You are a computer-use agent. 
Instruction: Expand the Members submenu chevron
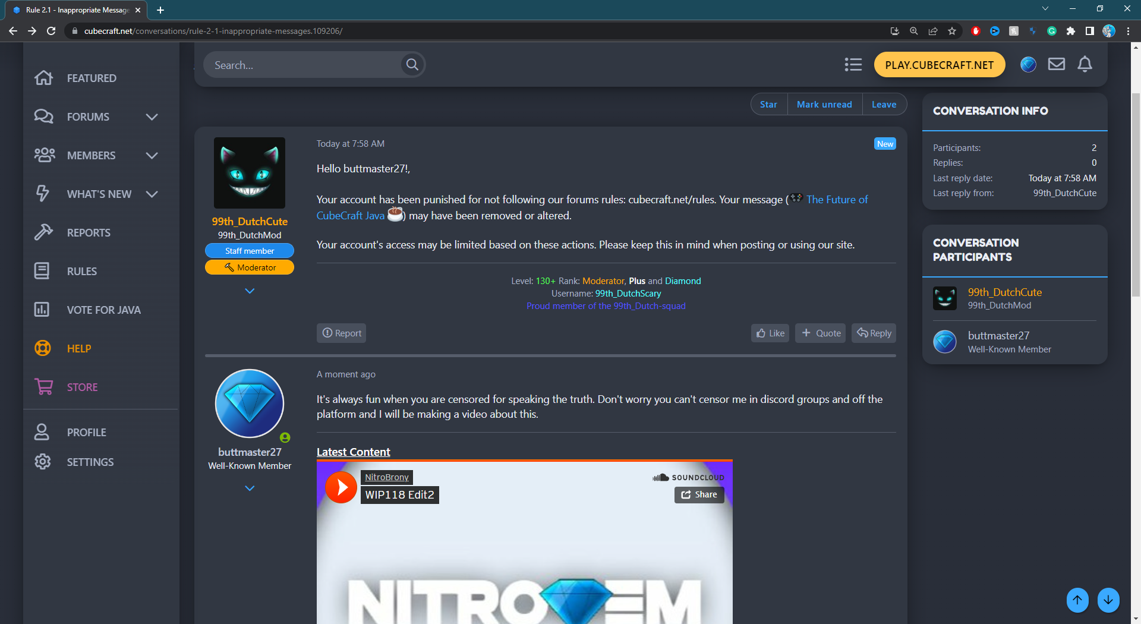152,155
